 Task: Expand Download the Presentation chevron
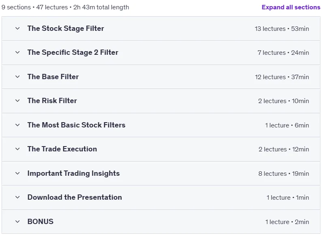[17, 197]
